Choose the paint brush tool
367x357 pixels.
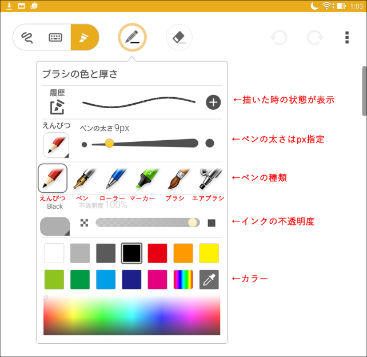[x=178, y=178]
